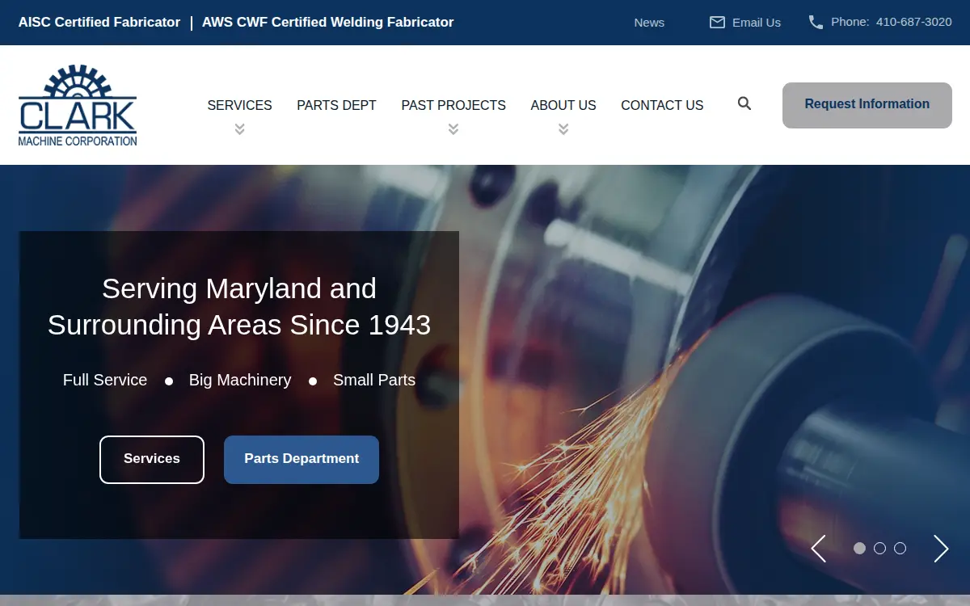The image size is (970, 606).
Task: Click the phone handset icon
Action: point(816,22)
